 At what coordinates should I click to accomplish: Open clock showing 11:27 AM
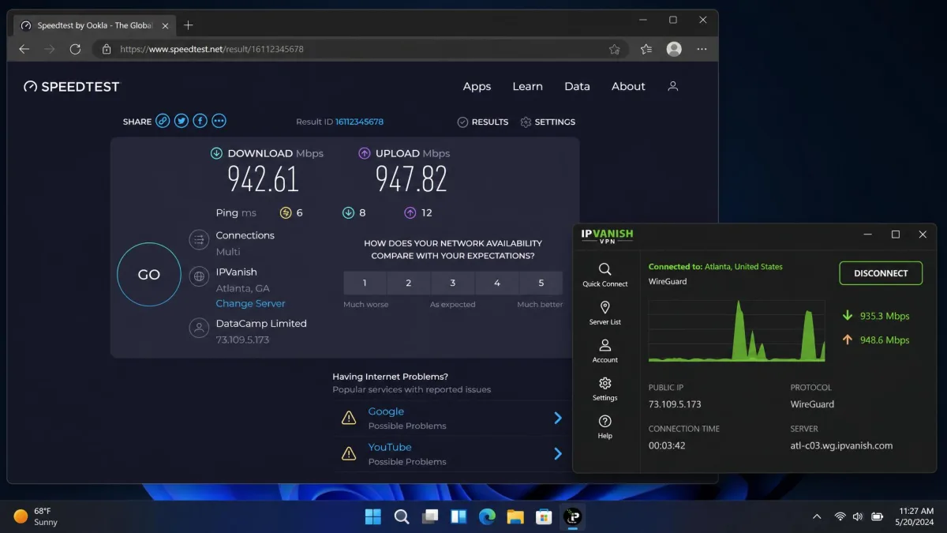[915, 516]
